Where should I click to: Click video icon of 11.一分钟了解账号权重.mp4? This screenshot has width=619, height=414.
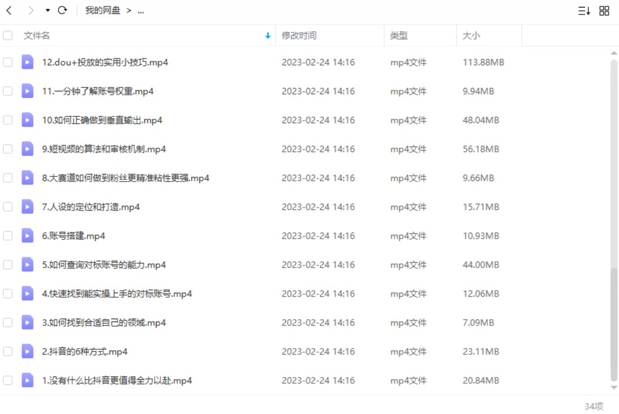[x=27, y=91]
